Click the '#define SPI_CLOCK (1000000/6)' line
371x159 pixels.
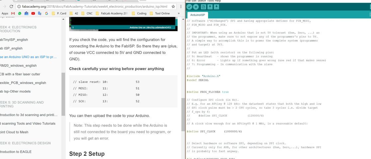tap(214, 132)
